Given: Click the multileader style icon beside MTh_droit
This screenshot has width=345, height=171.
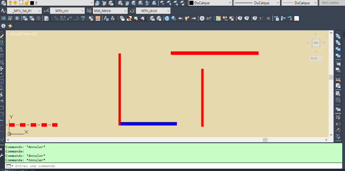Looking at the screenshot, I should (x=132, y=11).
